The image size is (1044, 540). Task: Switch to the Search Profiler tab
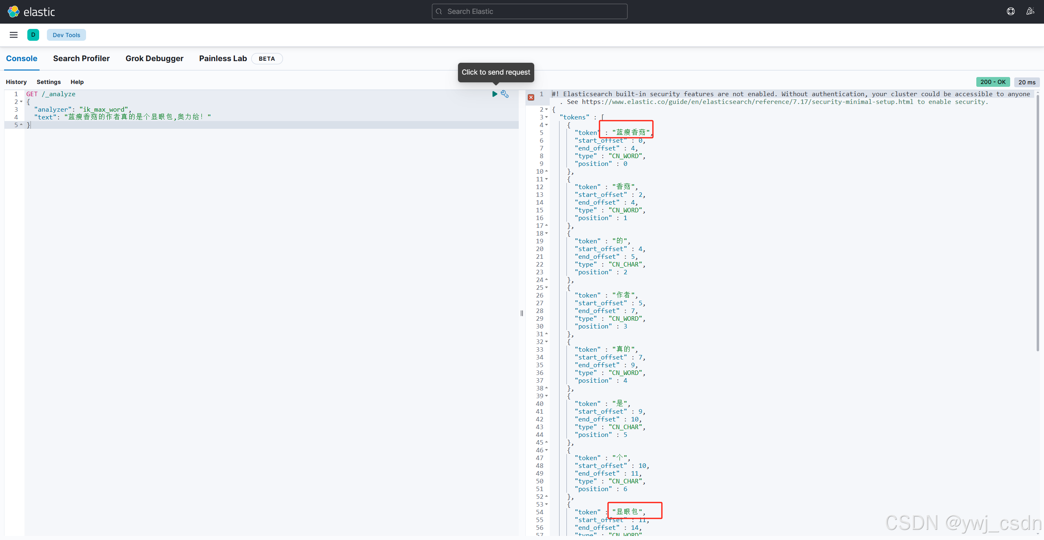tap(81, 59)
